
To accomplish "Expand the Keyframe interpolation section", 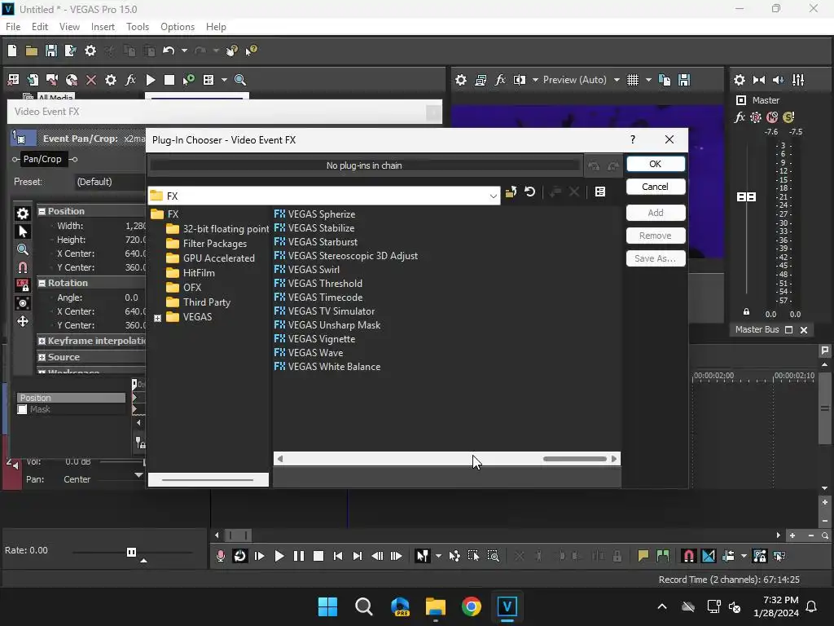I will pos(42,342).
